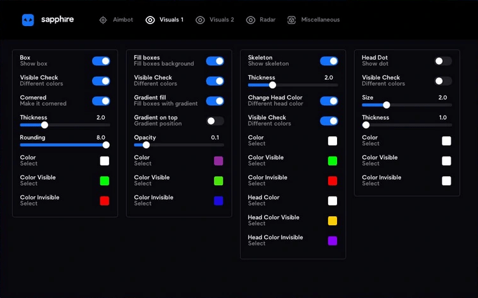The image size is (478, 298).
Task: Click the Head Dot Size slider handle
Action: [x=387, y=105]
